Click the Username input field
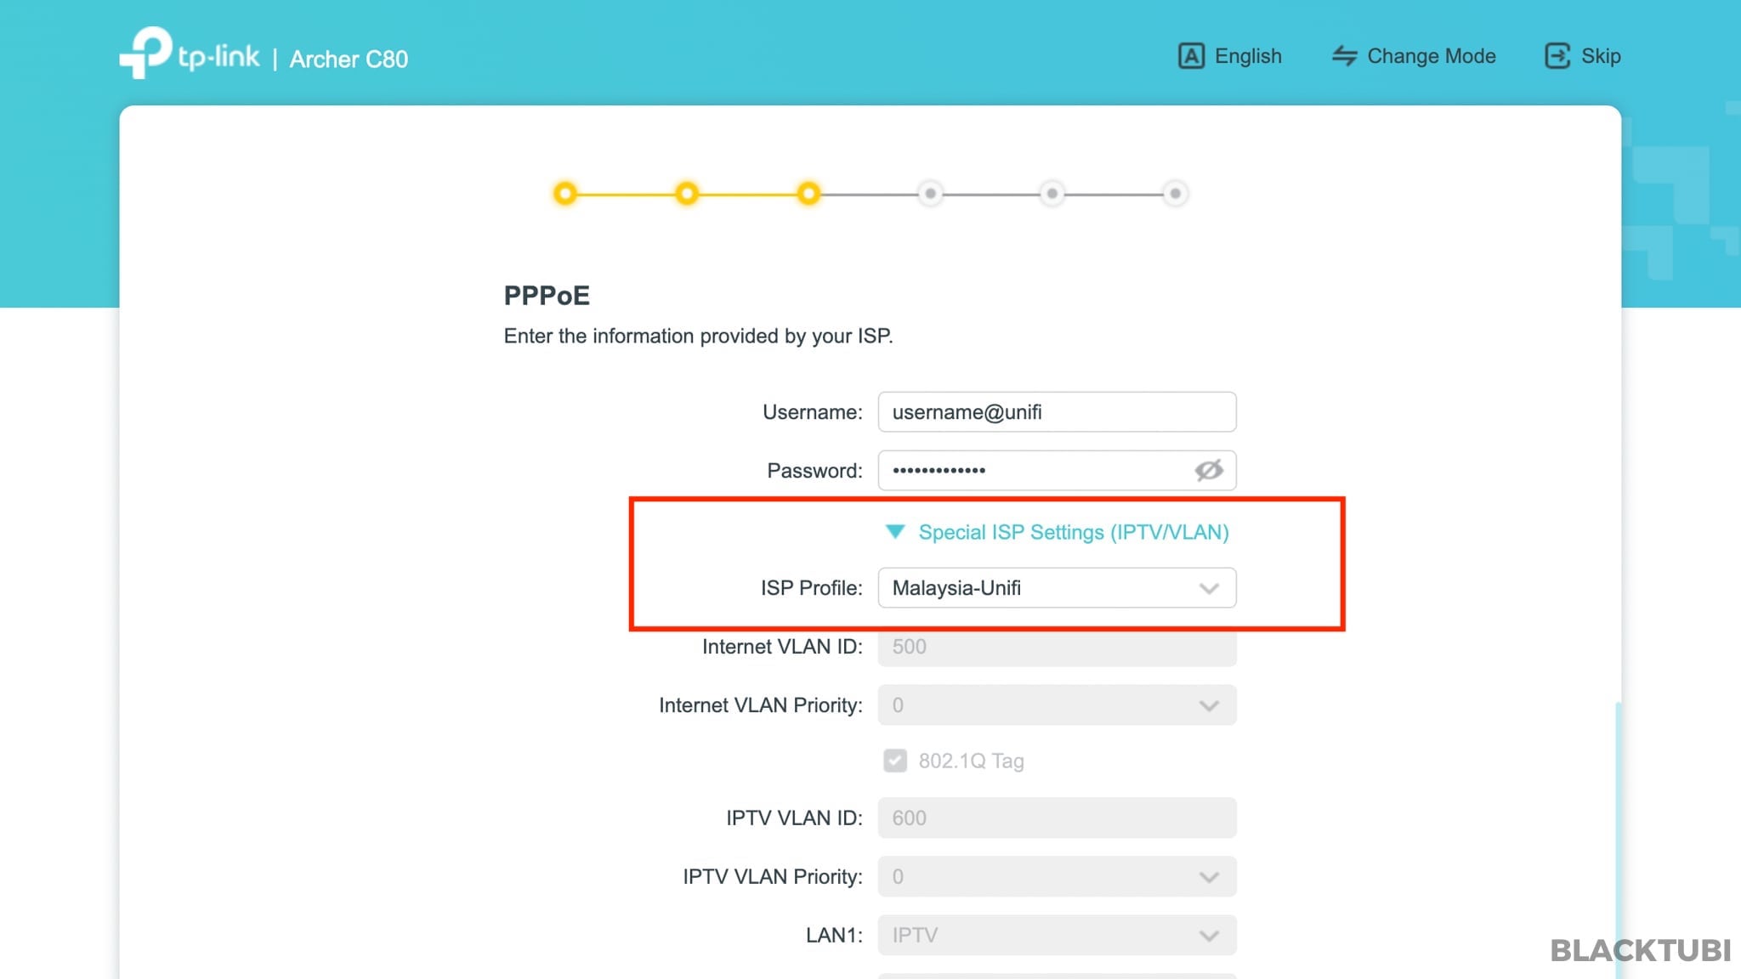 [1057, 412]
